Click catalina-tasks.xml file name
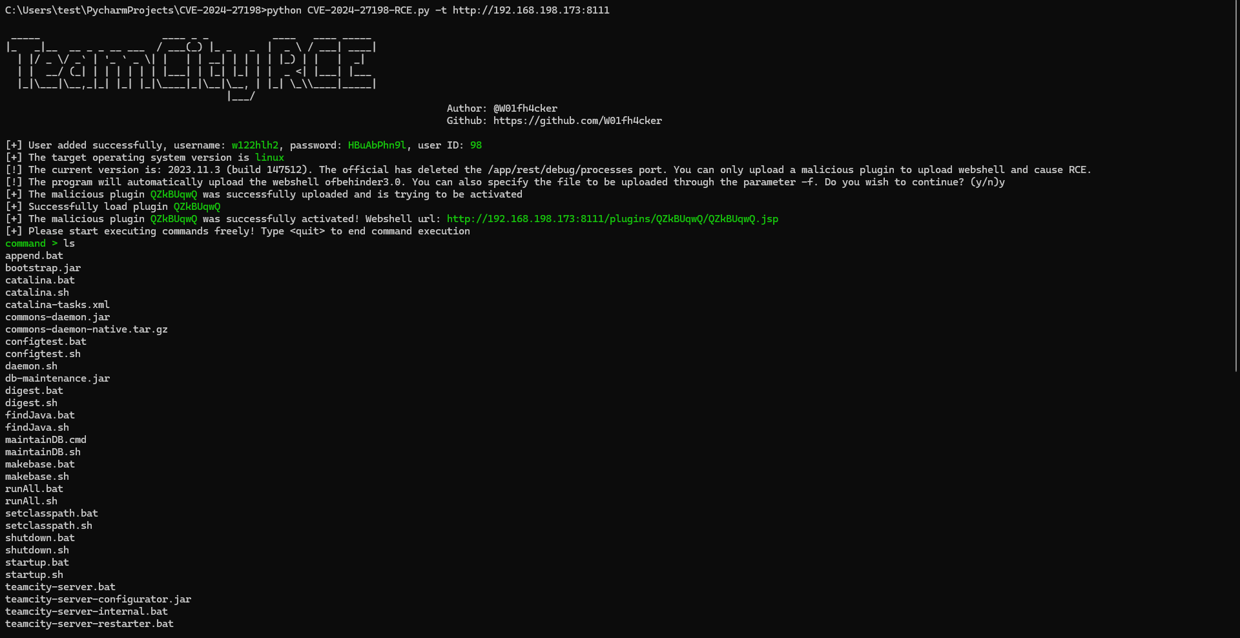This screenshot has width=1240, height=638. coord(57,305)
